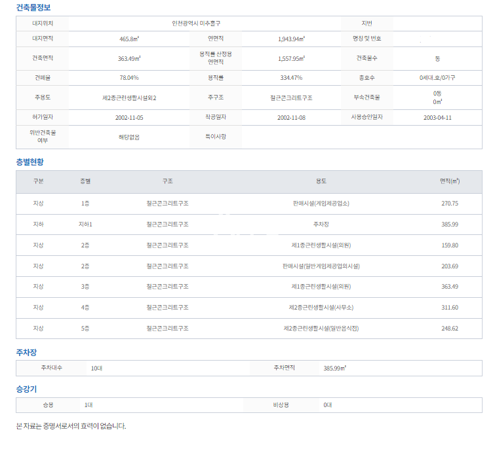Click the 건축물정보 section heading
This screenshot has height=449, width=495.
[x=33, y=8]
